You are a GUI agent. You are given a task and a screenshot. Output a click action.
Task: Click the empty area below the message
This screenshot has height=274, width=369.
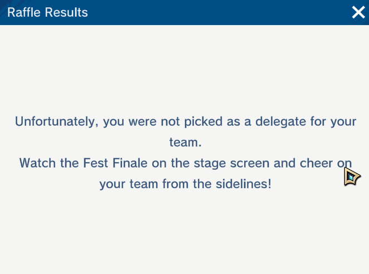click(x=184, y=234)
